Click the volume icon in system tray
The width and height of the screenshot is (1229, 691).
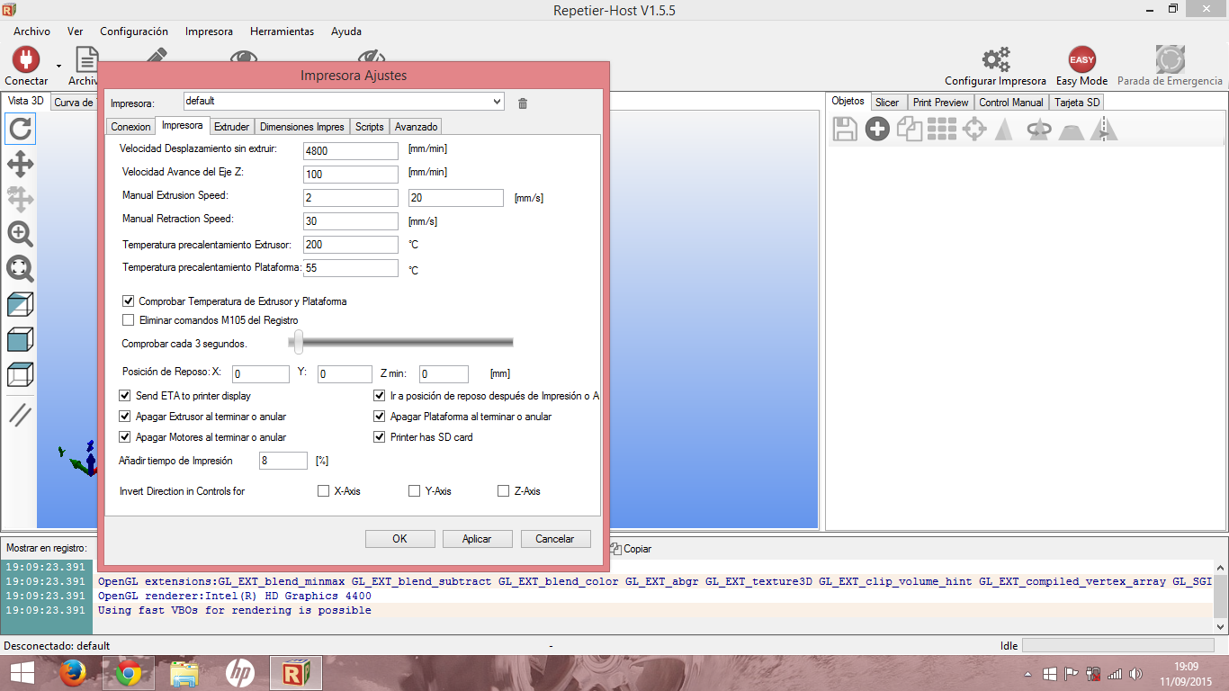1134,673
